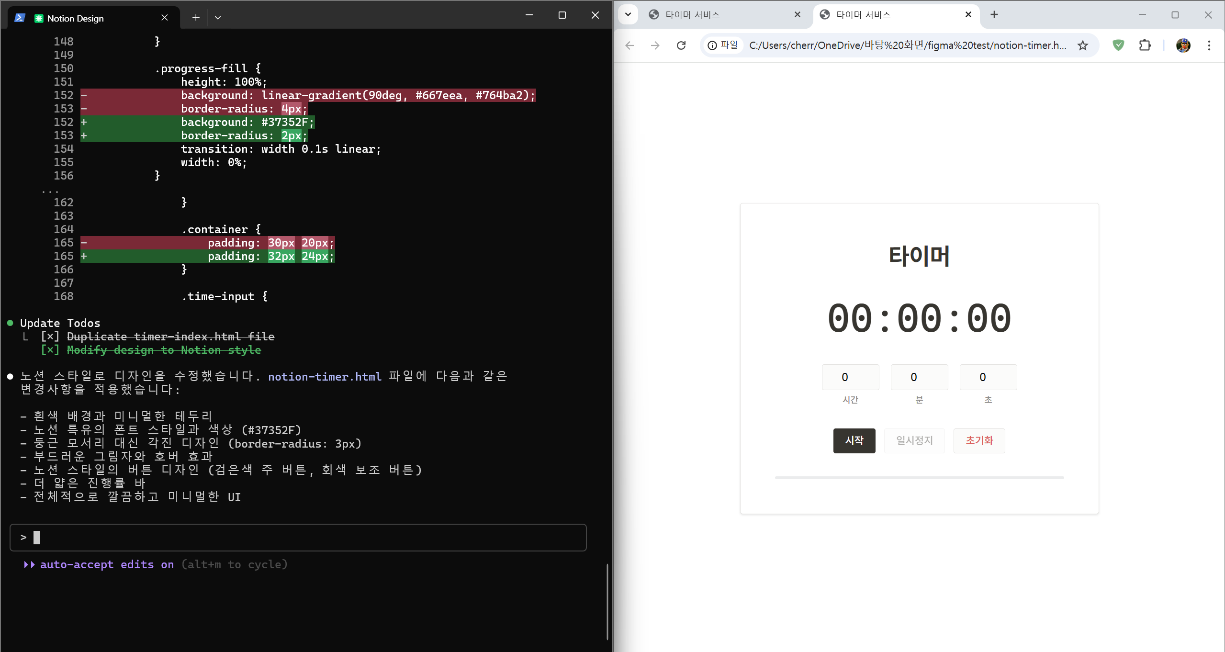Open Chrome tab search dropdown
Image resolution: width=1225 pixels, height=652 pixels.
coord(628,14)
